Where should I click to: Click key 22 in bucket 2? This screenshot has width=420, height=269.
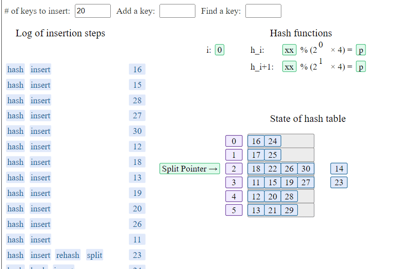(272, 169)
